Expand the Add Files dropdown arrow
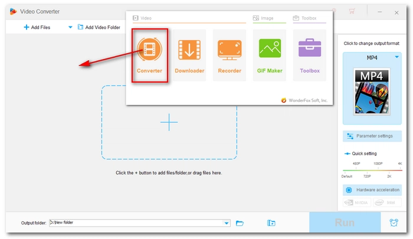The width and height of the screenshot is (413, 239). point(70,27)
